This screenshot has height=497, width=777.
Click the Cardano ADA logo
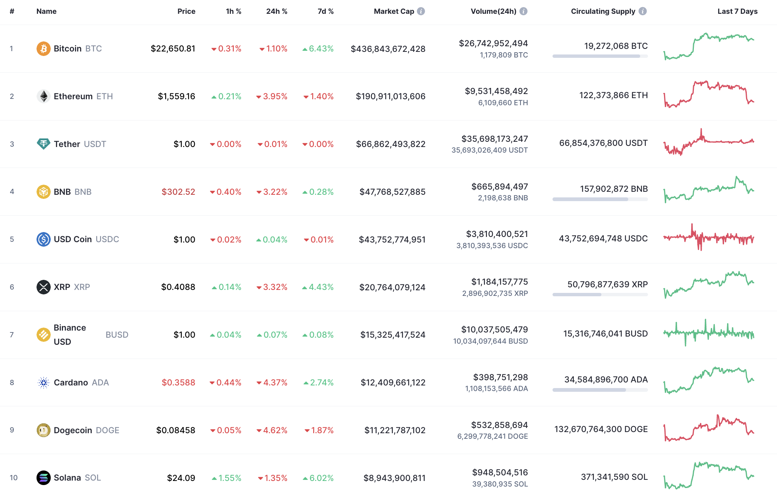coord(43,382)
